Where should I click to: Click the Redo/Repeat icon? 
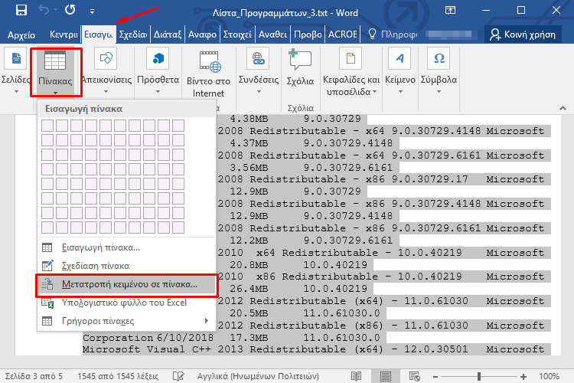click(x=70, y=10)
